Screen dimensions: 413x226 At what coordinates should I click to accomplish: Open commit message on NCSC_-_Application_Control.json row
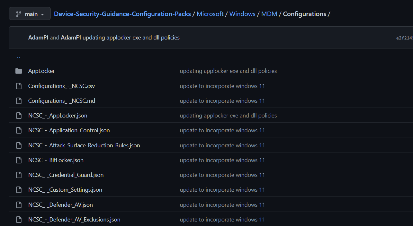222,130
